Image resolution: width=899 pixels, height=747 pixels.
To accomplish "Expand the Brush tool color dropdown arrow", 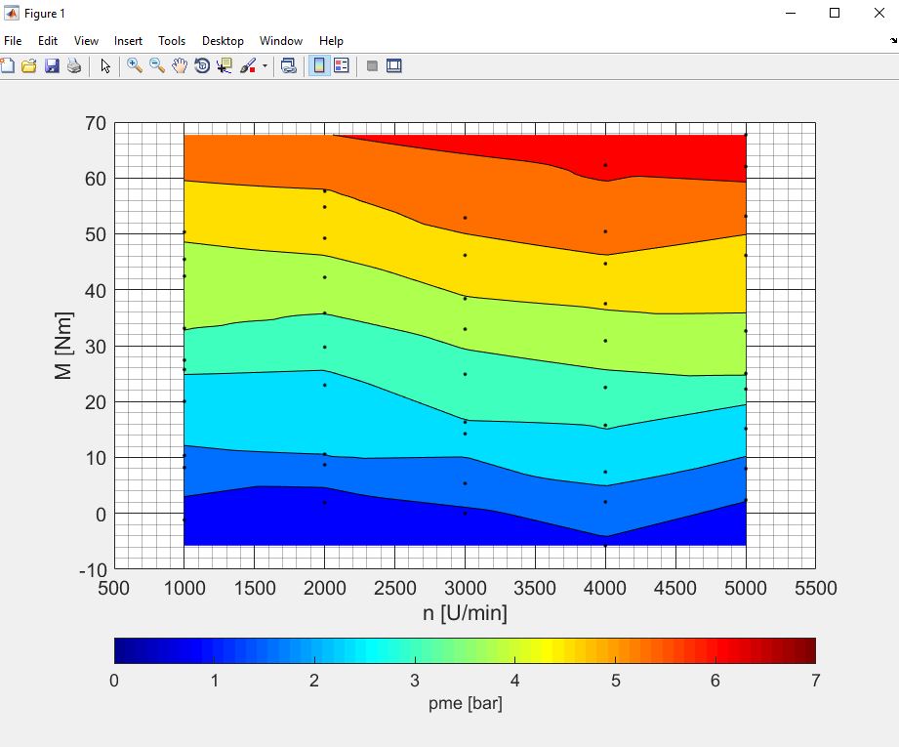I will click(265, 67).
